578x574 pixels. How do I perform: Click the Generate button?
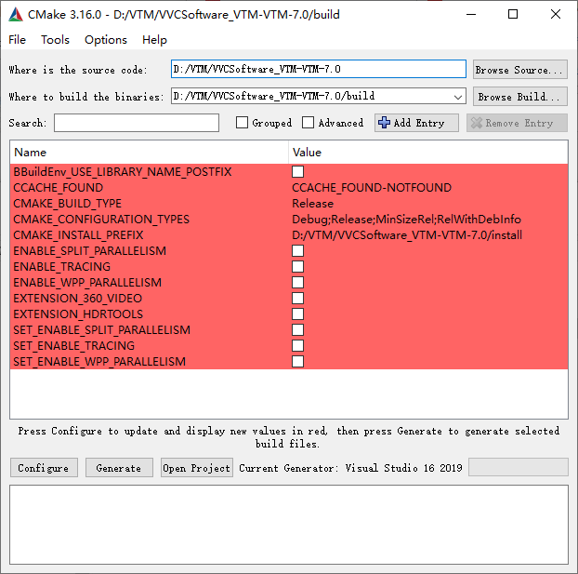pyautogui.click(x=119, y=468)
